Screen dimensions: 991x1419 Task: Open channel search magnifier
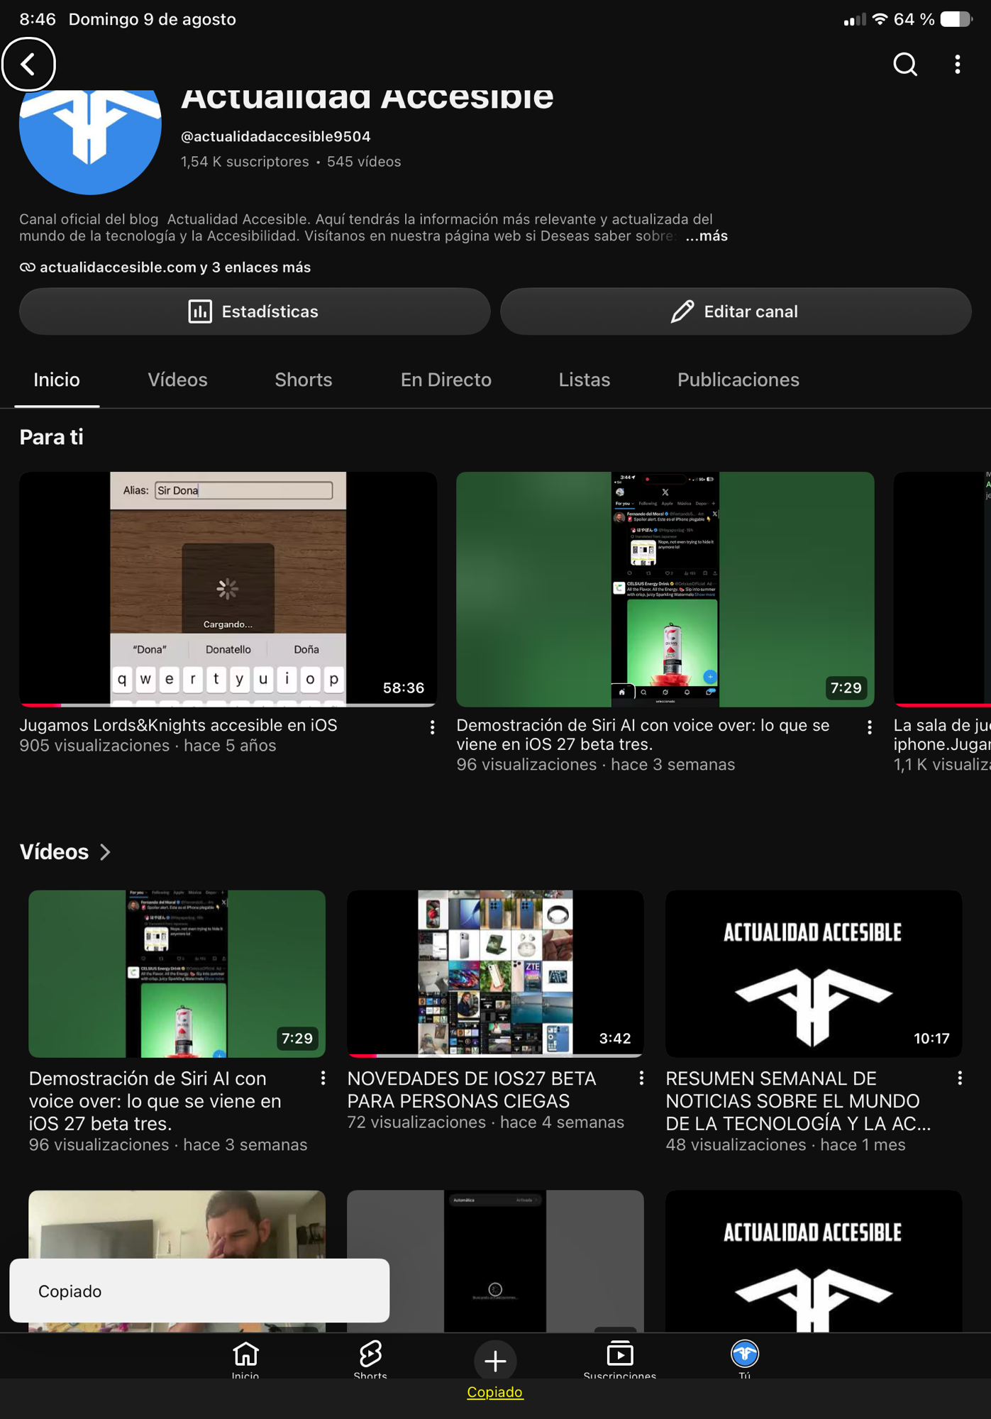pos(904,65)
